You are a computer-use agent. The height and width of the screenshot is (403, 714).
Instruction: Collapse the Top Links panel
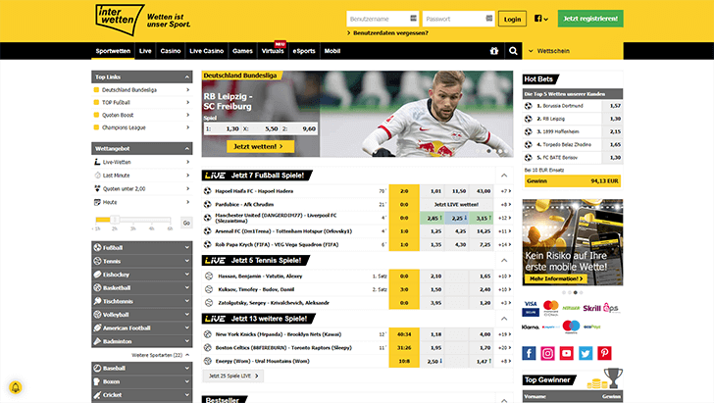click(x=186, y=76)
